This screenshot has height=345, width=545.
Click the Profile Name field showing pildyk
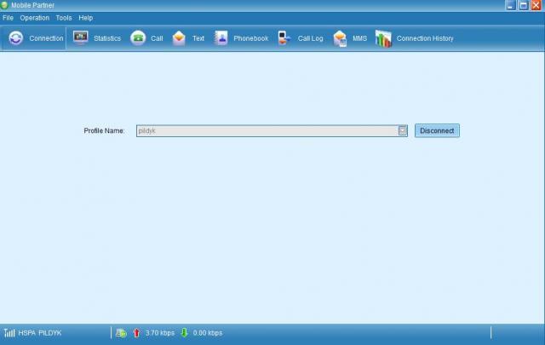pyautogui.click(x=266, y=130)
